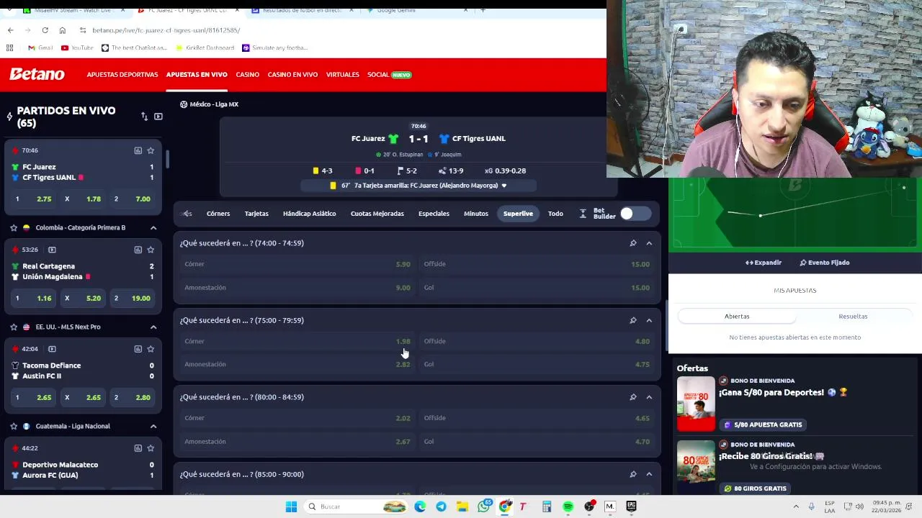
Task: Favorite the Tacoma Defiance match with star
Action: (151, 349)
